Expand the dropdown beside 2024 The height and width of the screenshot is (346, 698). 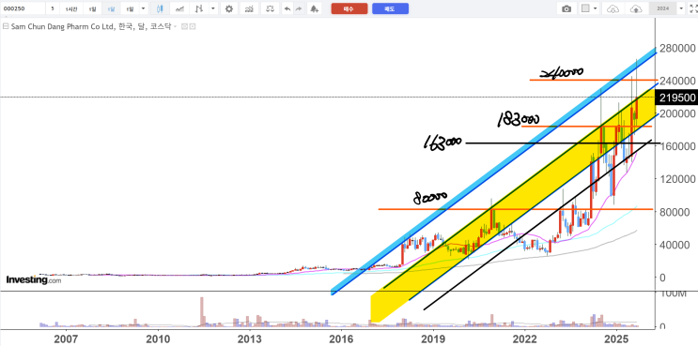pyautogui.click(x=681, y=8)
